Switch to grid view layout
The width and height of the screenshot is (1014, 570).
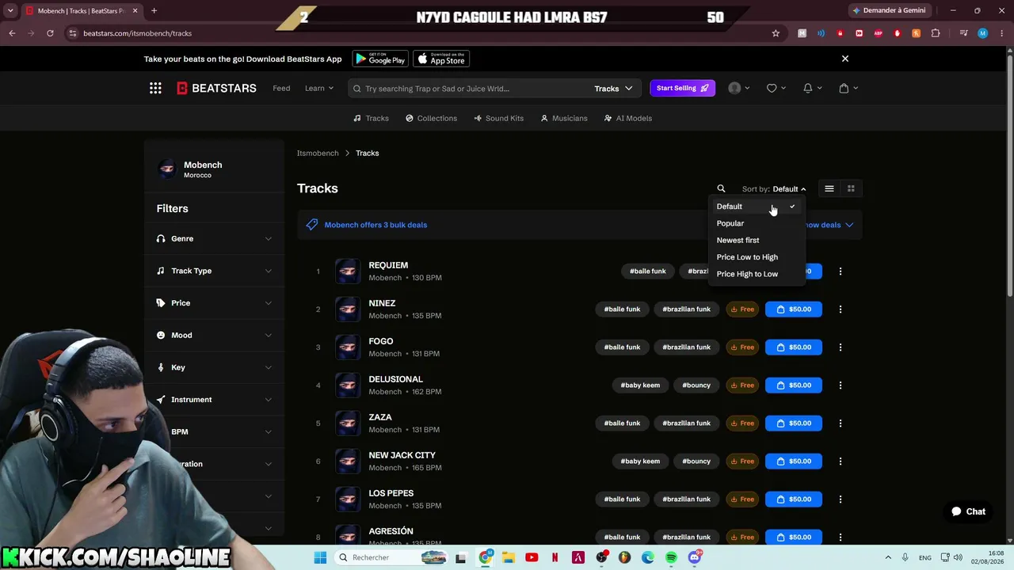(851, 188)
